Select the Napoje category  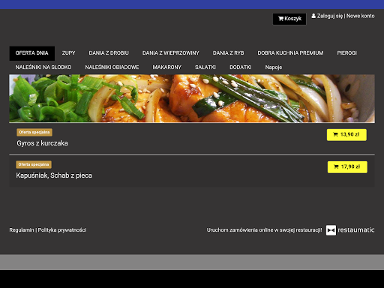coord(274,67)
